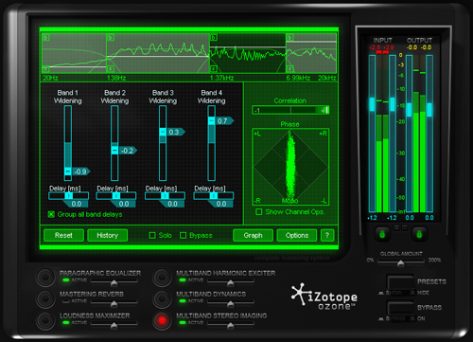Click the output gain link lock icon
The image size is (473, 342).
pyautogui.click(x=419, y=234)
